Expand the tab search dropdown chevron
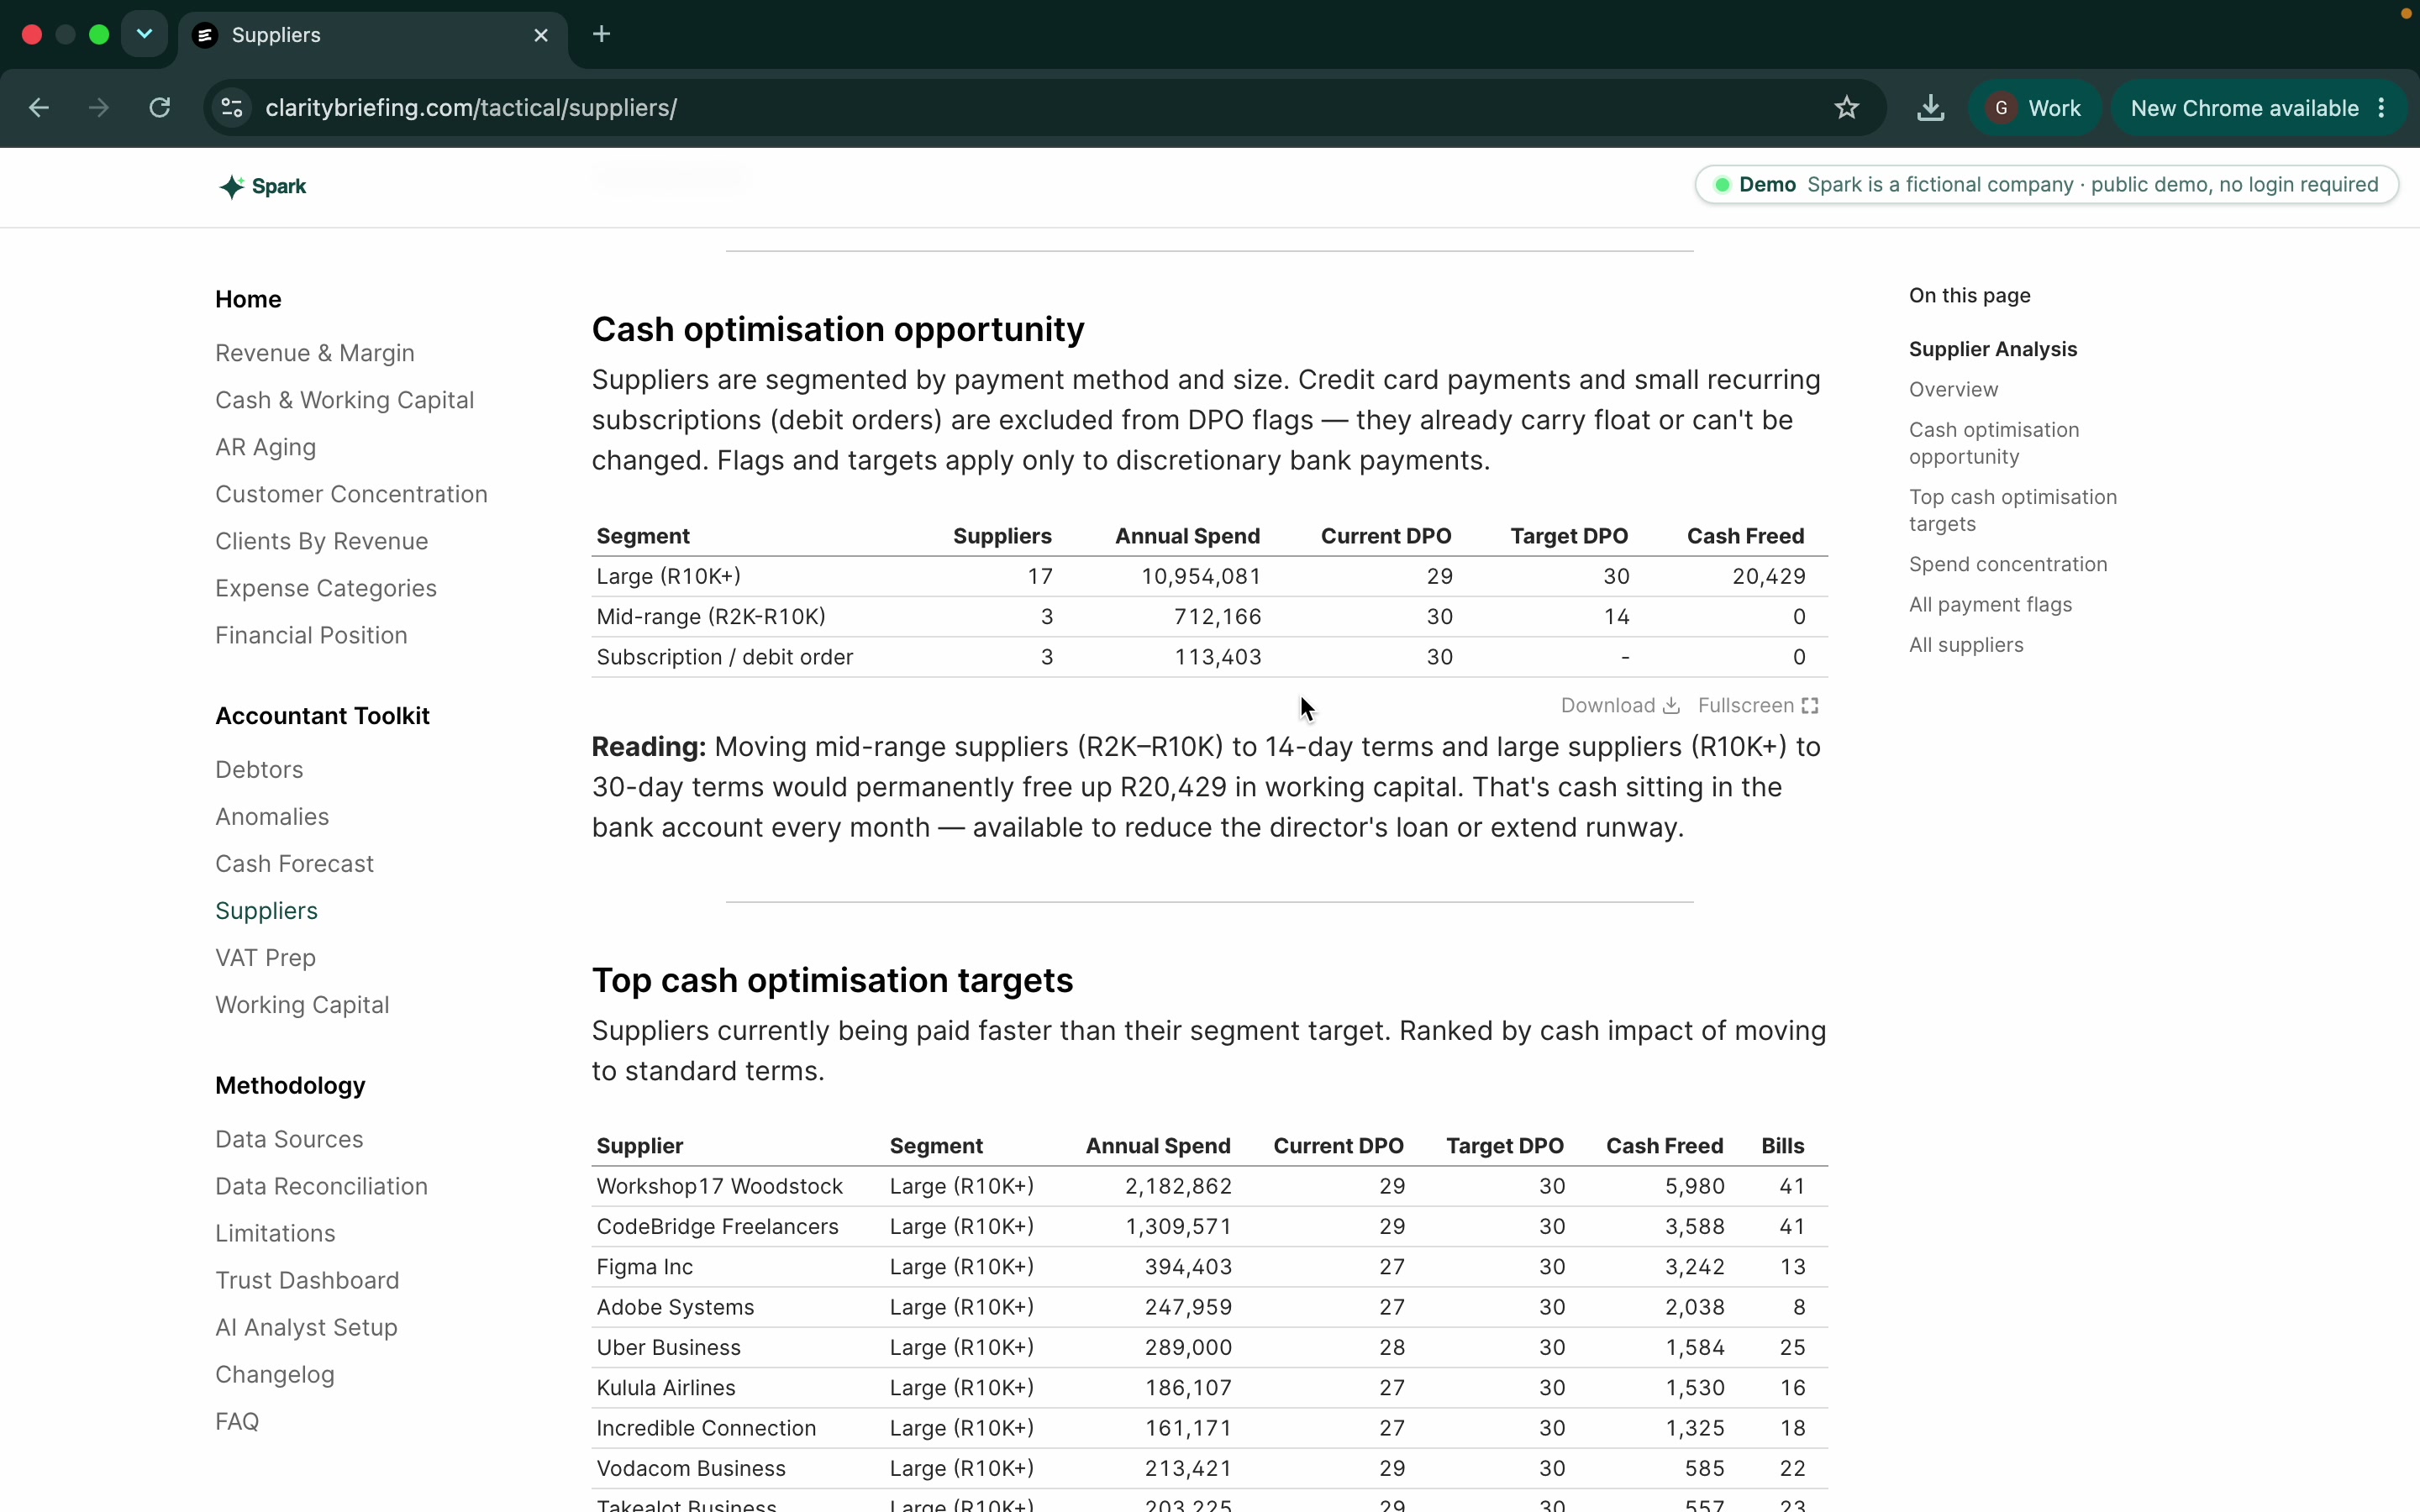The width and height of the screenshot is (2420, 1512). pyautogui.click(x=144, y=34)
